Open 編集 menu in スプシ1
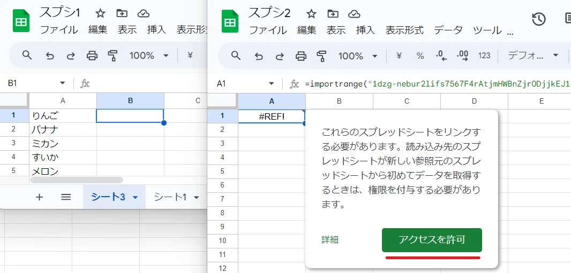 click(98, 30)
